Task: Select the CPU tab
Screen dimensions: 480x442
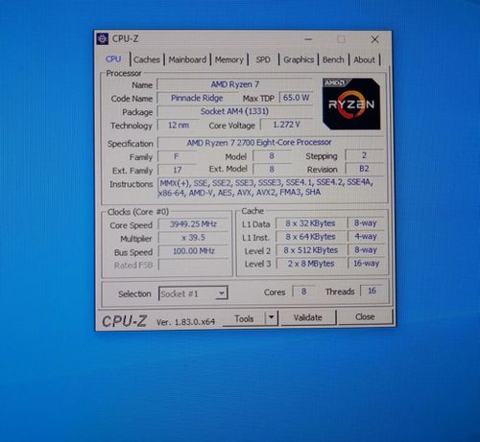Action: point(113,59)
